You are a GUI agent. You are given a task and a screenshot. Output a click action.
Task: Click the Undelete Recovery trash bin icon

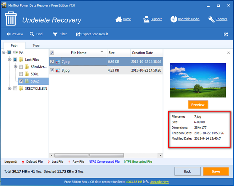tap(11, 19)
